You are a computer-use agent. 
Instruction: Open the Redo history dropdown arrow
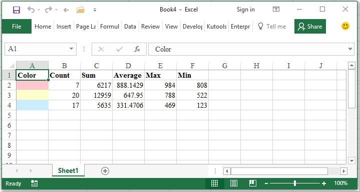coord(56,10)
